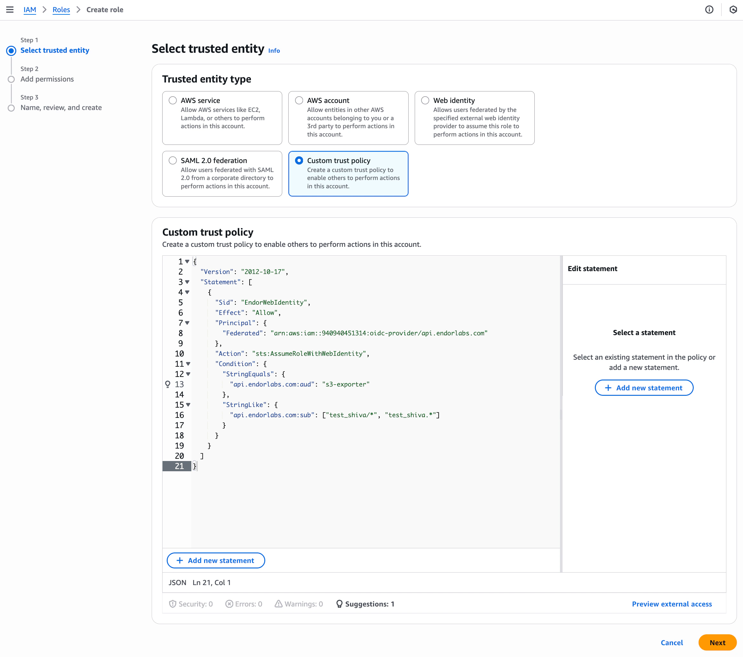Show the Errors: 0 findings
This screenshot has height=657, width=743.
(244, 604)
